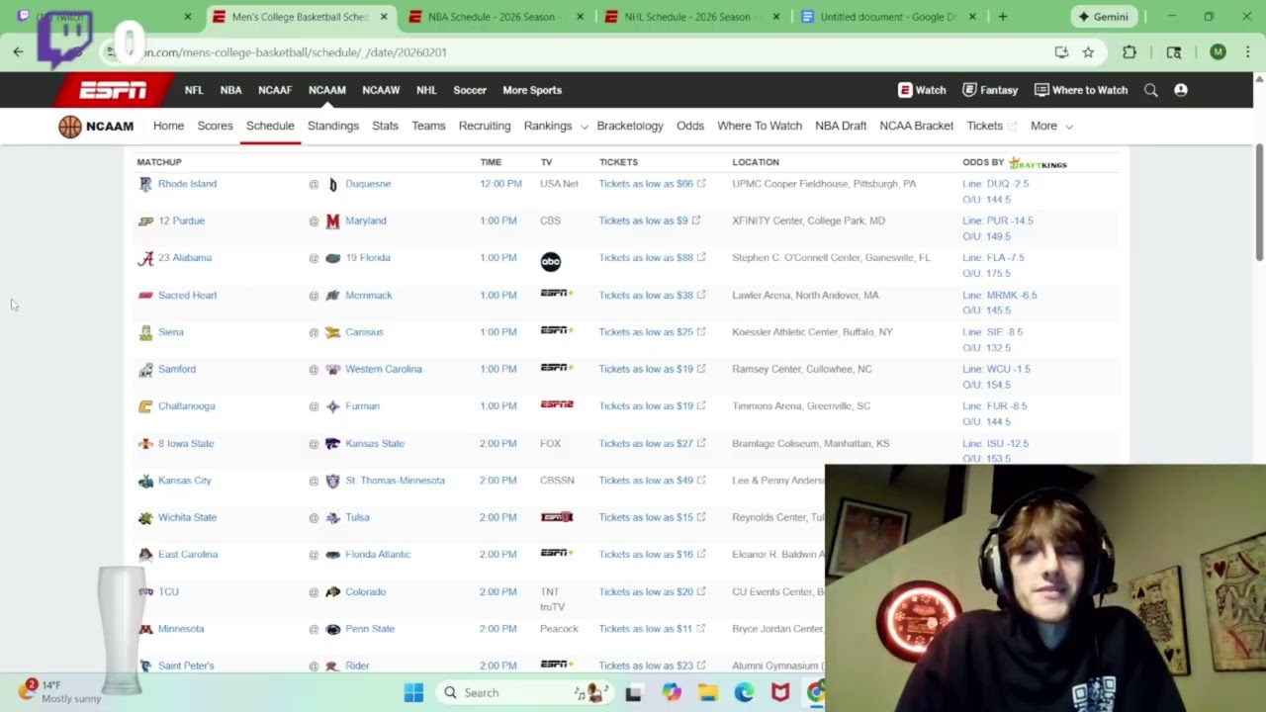1266x712 pixels.
Task: Open the NBA Draft tab
Action: click(x=841, y=127)
